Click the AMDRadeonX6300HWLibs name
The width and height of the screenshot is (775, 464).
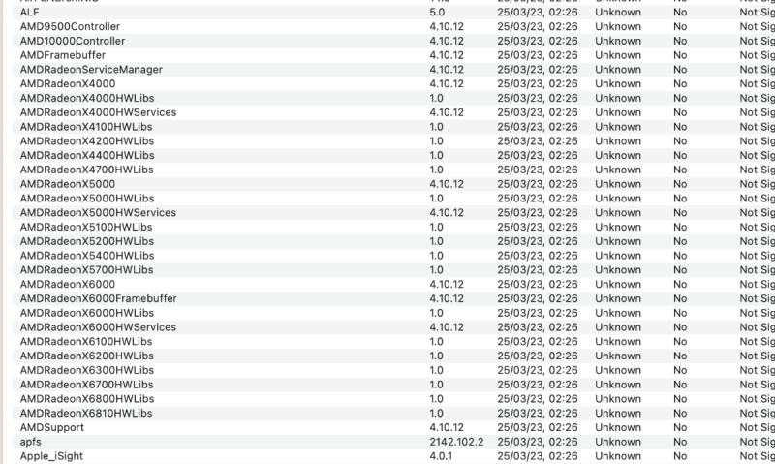coord(87,370)
